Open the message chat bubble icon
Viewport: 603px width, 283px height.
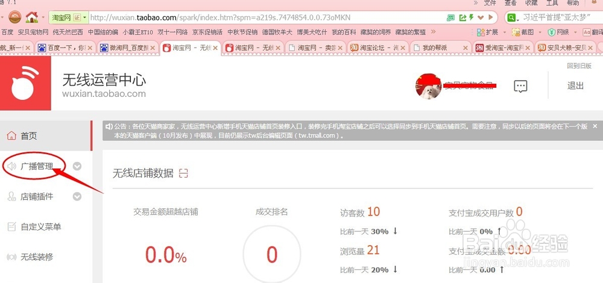520,86
